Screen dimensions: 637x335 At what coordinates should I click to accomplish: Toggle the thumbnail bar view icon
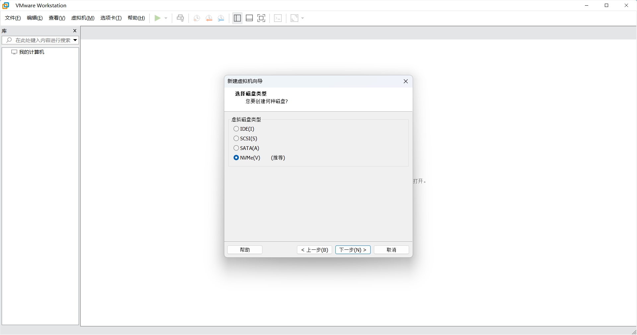(x=249, y=18)
